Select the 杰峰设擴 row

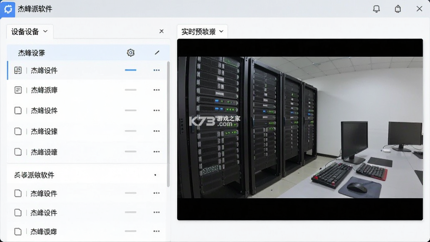pos(87,152)
